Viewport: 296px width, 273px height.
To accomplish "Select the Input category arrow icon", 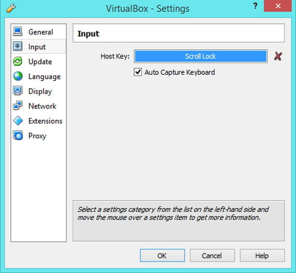I will pyautogui.click(x=17, y=47).
